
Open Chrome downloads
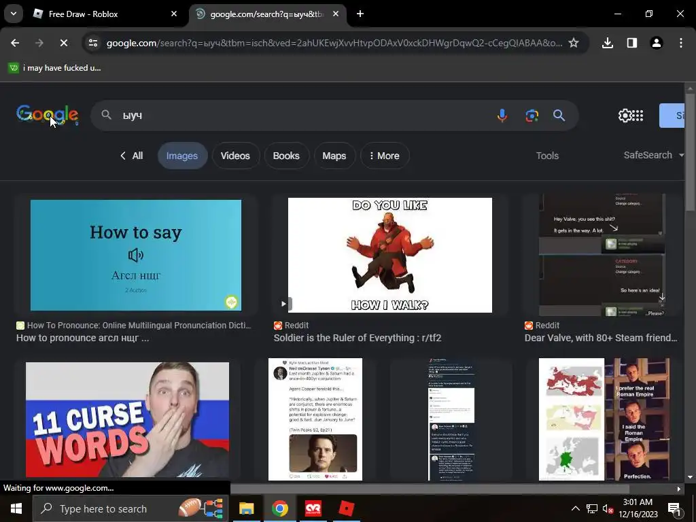[x=608, y=43]
